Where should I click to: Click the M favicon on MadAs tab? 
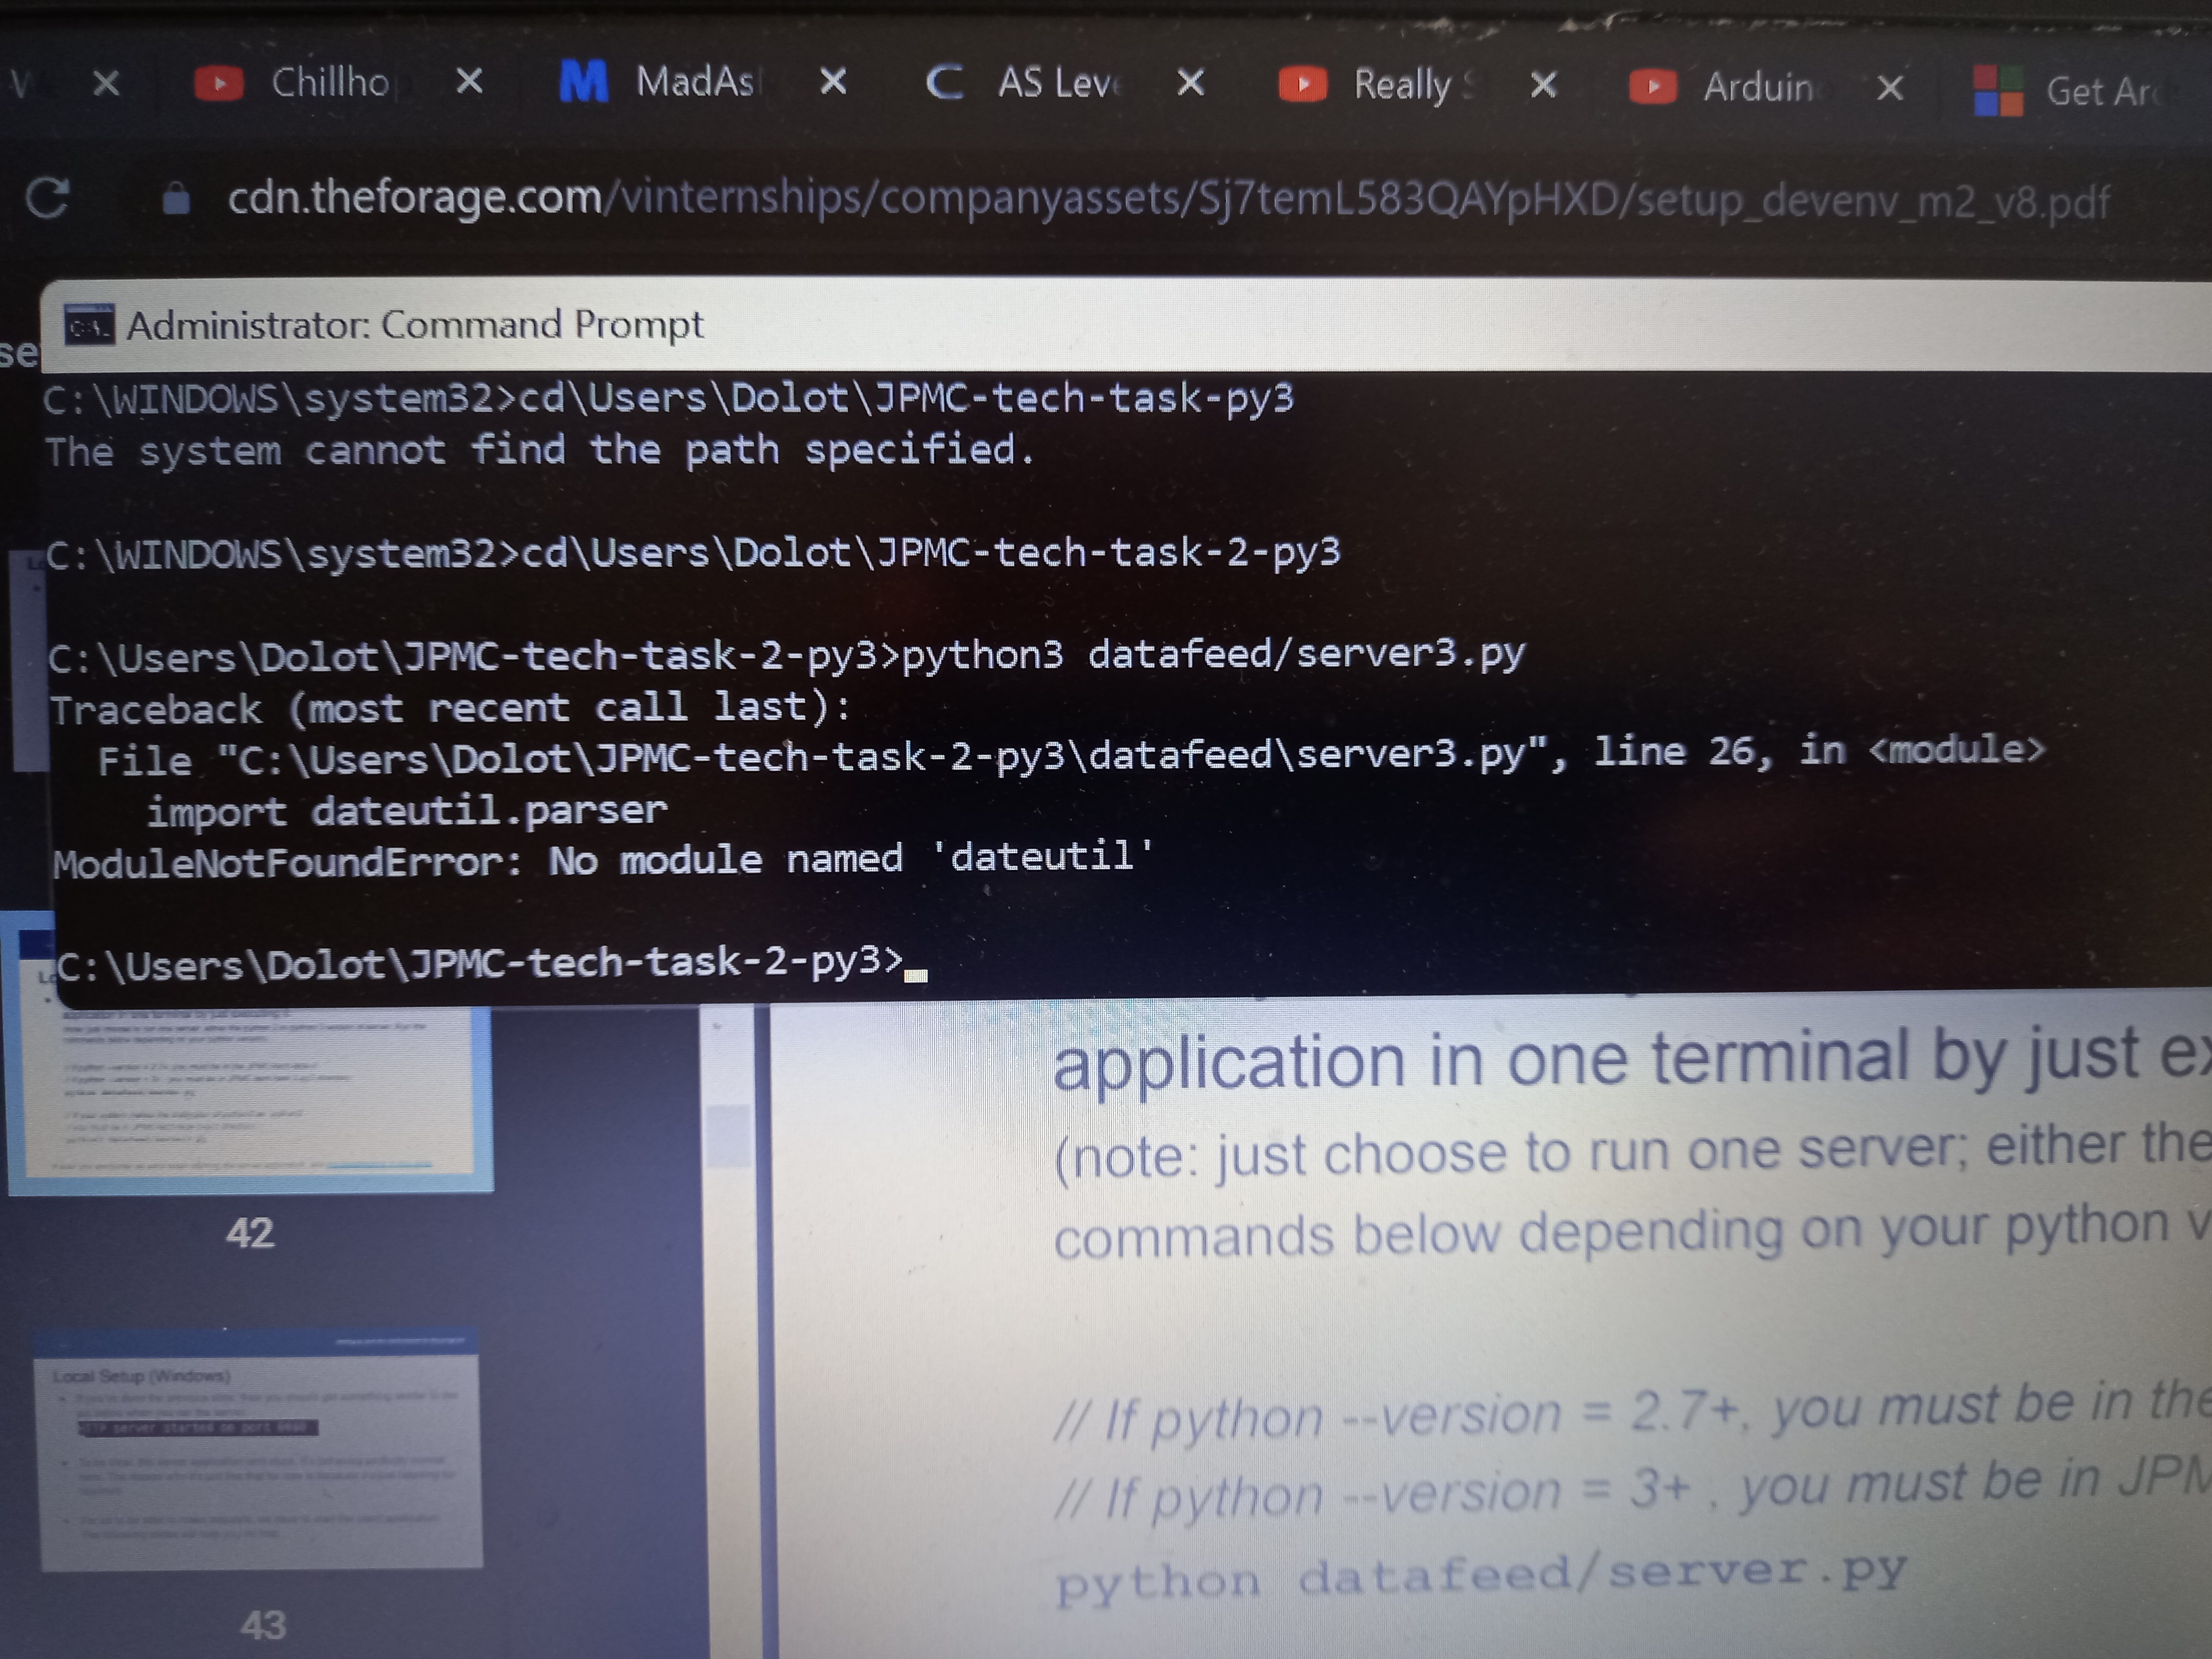pyautogui.click(x=584, y=81)
